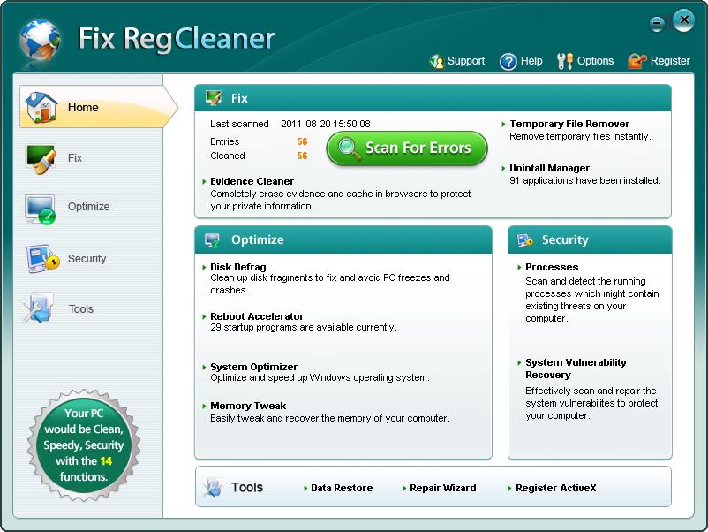Start the Disk Defrag function
708x532 pixels.
(237, 267)
